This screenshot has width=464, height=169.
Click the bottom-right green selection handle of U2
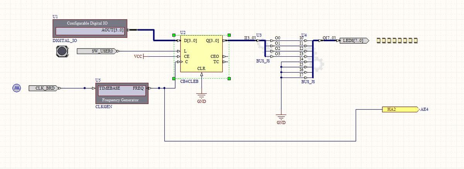point(229,79)
